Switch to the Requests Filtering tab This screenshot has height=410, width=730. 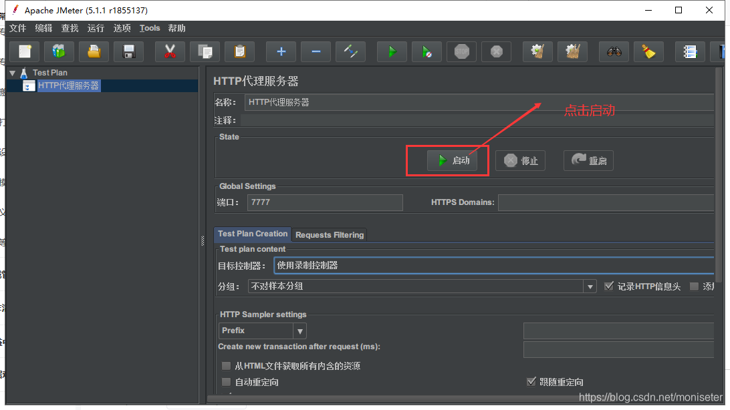[x=330, y=235]
